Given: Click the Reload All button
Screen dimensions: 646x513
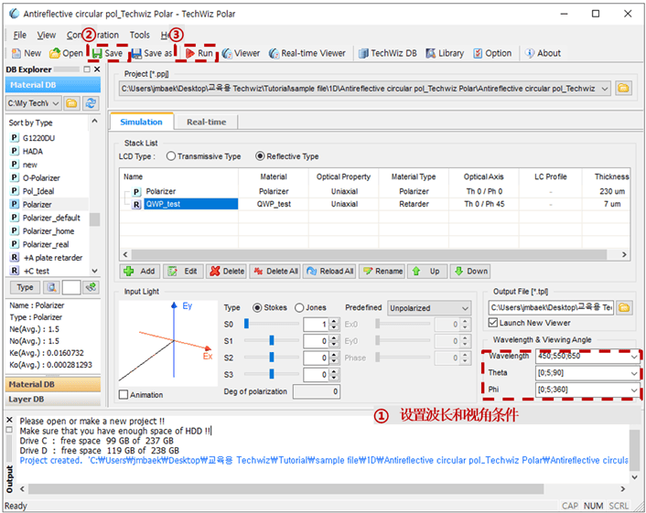Looking at the screenshot, I should pyautogui.click(x=329, y=272).
